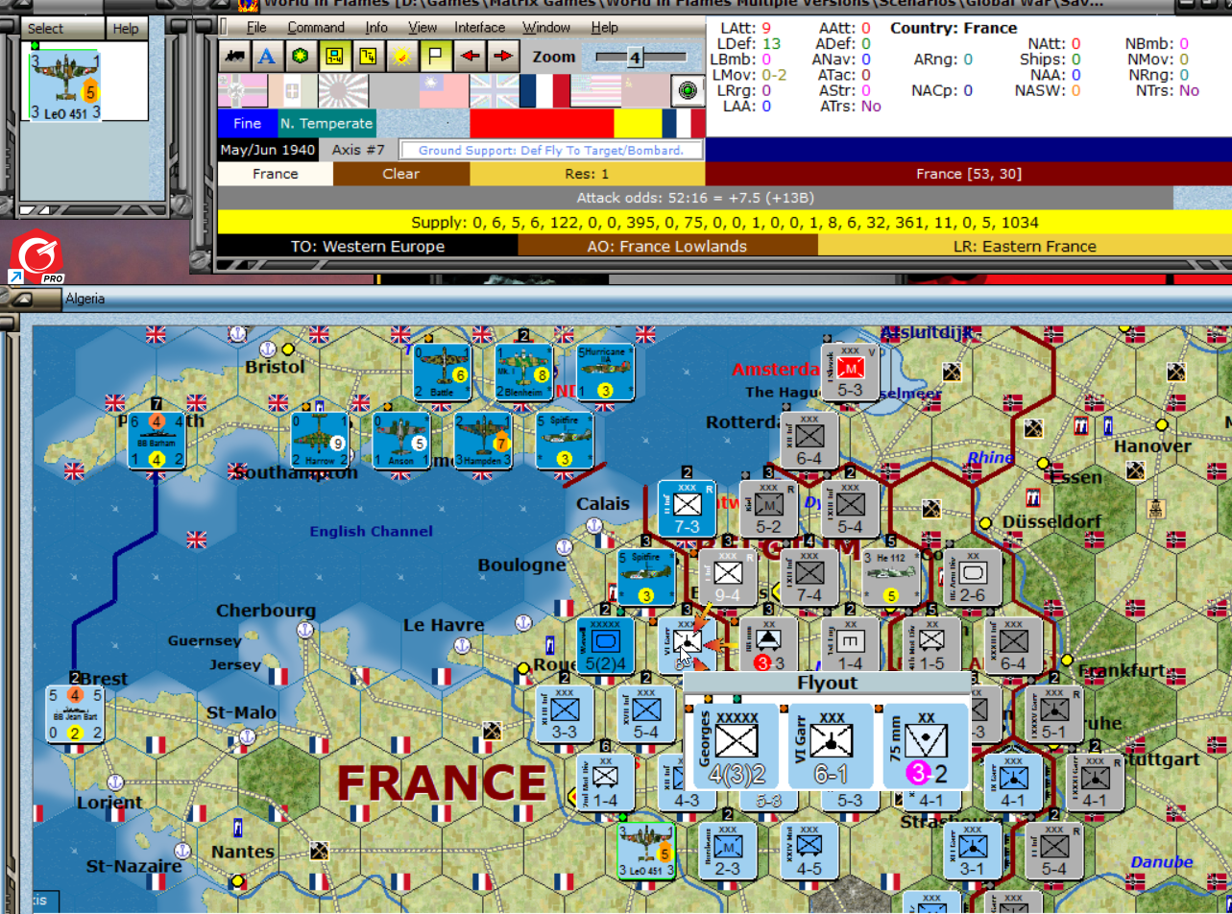Screen dimensions: 1232x914
Task: Select the 9-4 infantry counter
Action: [728, 577]
